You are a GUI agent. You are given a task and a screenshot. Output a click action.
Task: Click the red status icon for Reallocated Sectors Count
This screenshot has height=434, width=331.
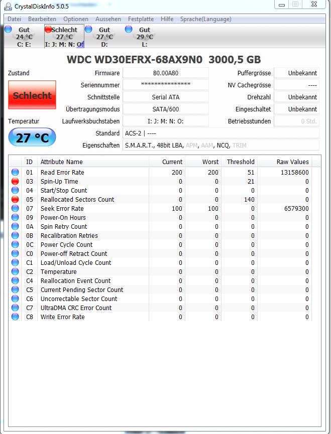15,199
